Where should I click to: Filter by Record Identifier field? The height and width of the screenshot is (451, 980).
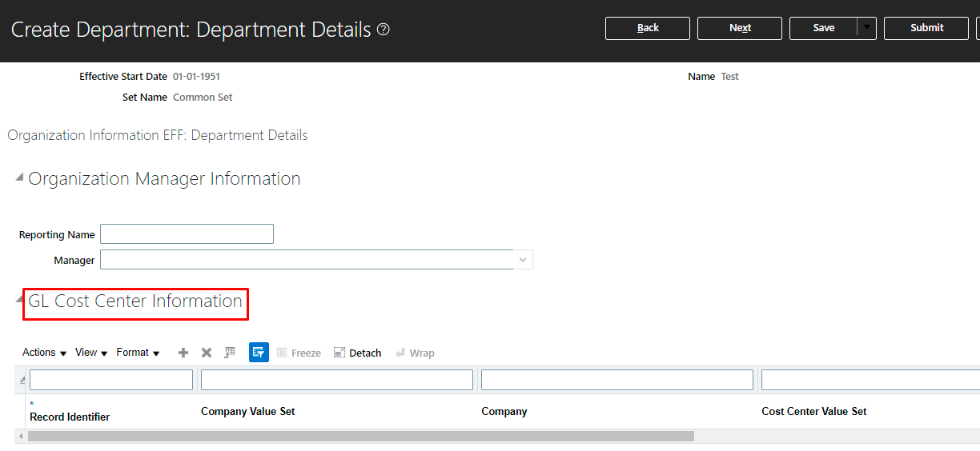[111, 380]
